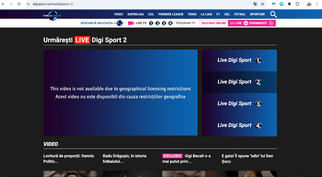Click the EXCLUSIV ONLINE button
Viewport: 322px width, 177px height.
pos(214,23)
